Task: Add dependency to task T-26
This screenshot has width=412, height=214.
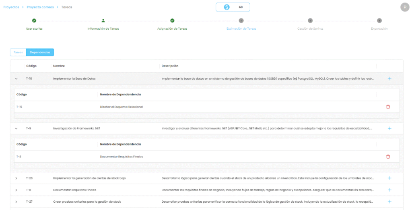Action: [389, 178]
